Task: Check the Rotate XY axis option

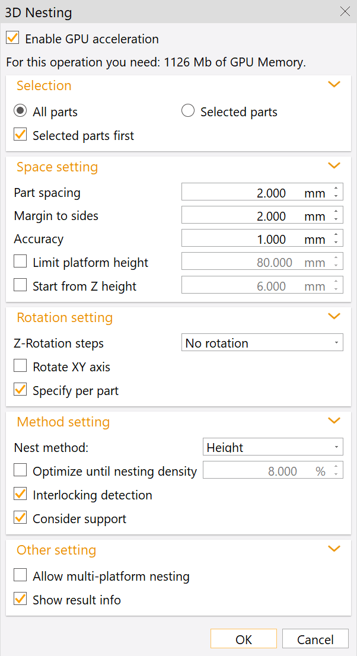Action: click(20, 367)
